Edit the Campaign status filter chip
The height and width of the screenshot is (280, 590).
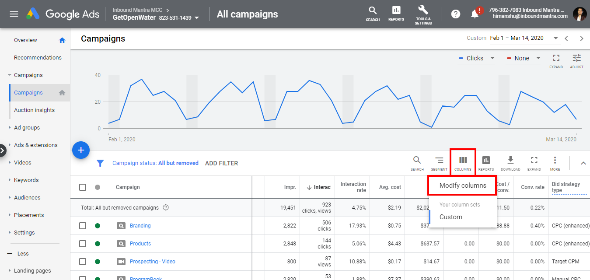point(155,163)
